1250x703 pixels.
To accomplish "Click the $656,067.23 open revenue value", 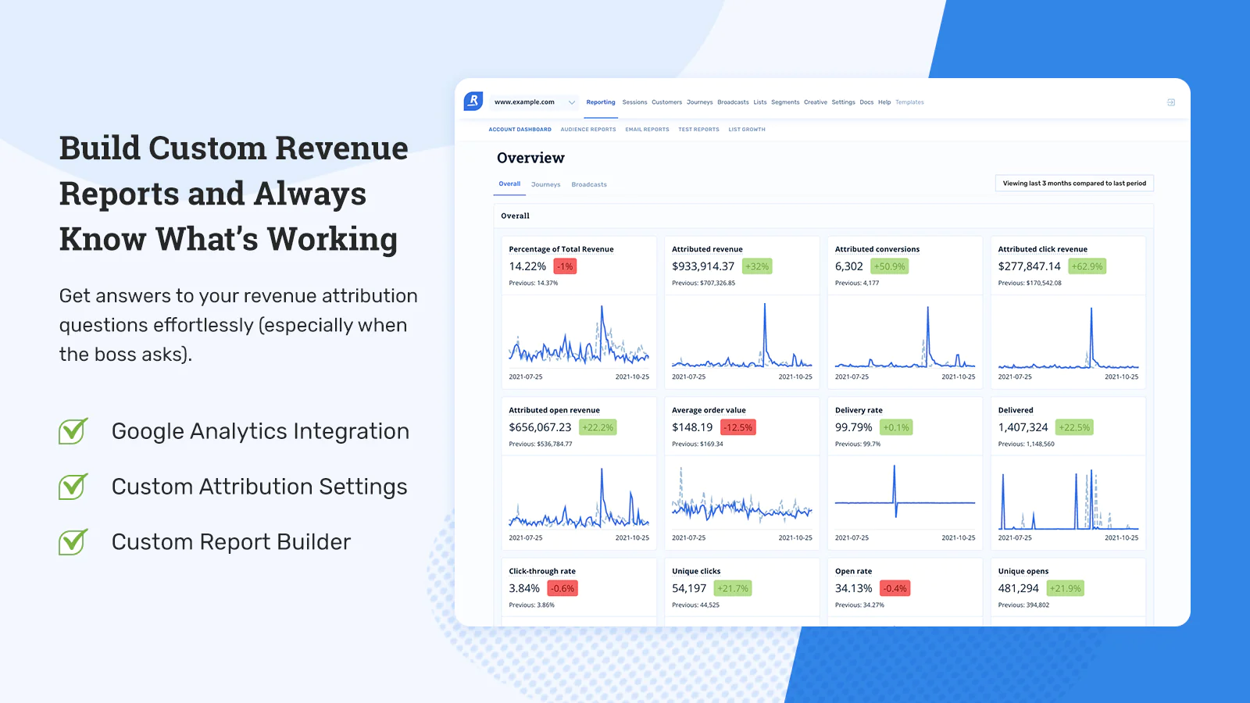I will click(540, 427).
